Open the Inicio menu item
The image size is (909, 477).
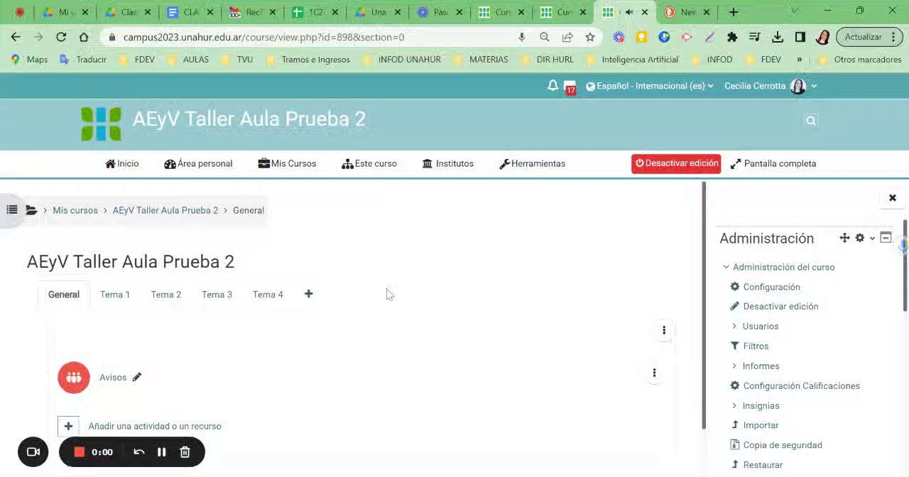[122, 163]
